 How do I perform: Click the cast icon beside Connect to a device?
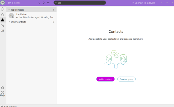pos(132,3)
